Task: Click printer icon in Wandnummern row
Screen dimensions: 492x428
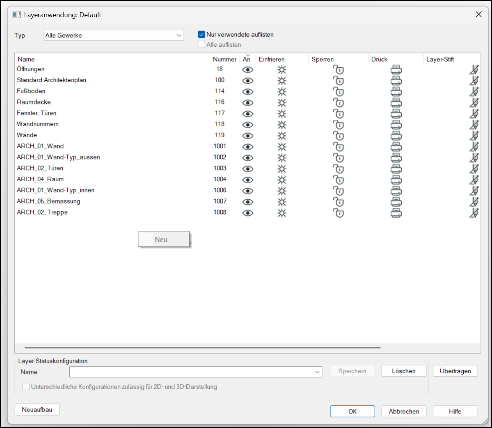Action: point(396,125)
